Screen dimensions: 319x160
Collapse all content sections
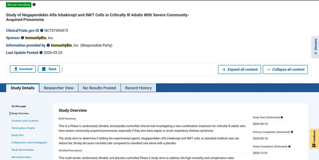(x=285, y=69)
